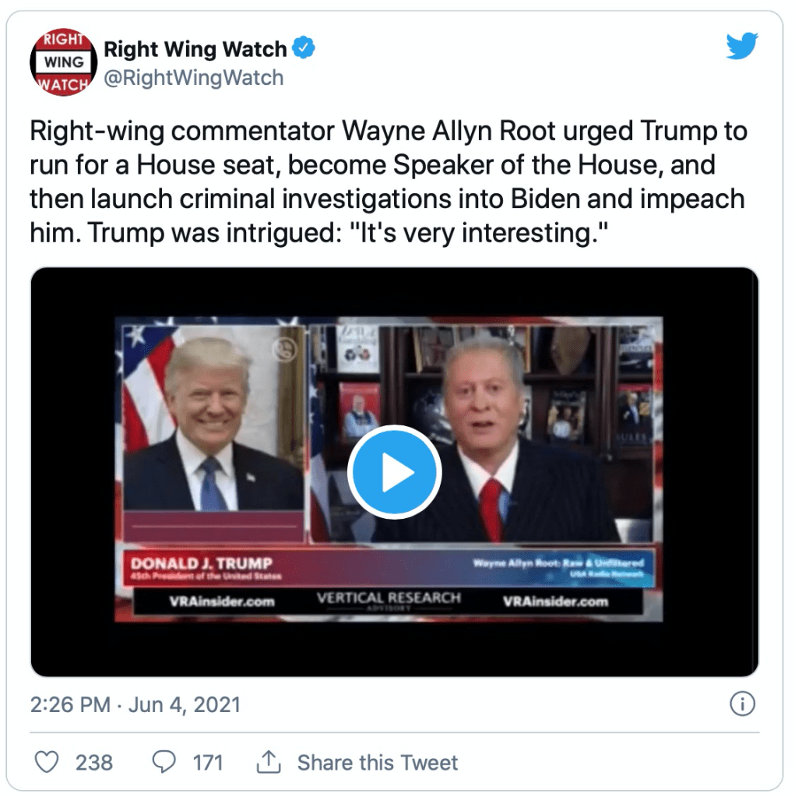Open the Right Wing Watch profile avatar

pos(64,62)
